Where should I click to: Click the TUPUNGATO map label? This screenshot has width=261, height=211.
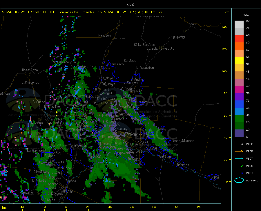tap(52, 165)
